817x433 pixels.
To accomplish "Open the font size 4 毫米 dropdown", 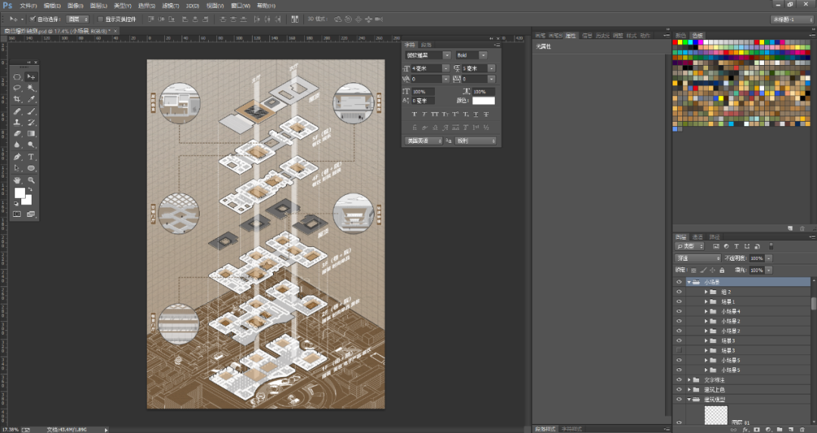I will click(446, 68).
